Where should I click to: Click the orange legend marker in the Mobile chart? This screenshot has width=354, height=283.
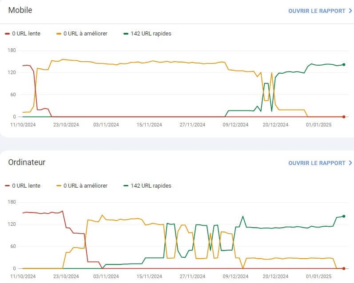click(x=59, y=34)
